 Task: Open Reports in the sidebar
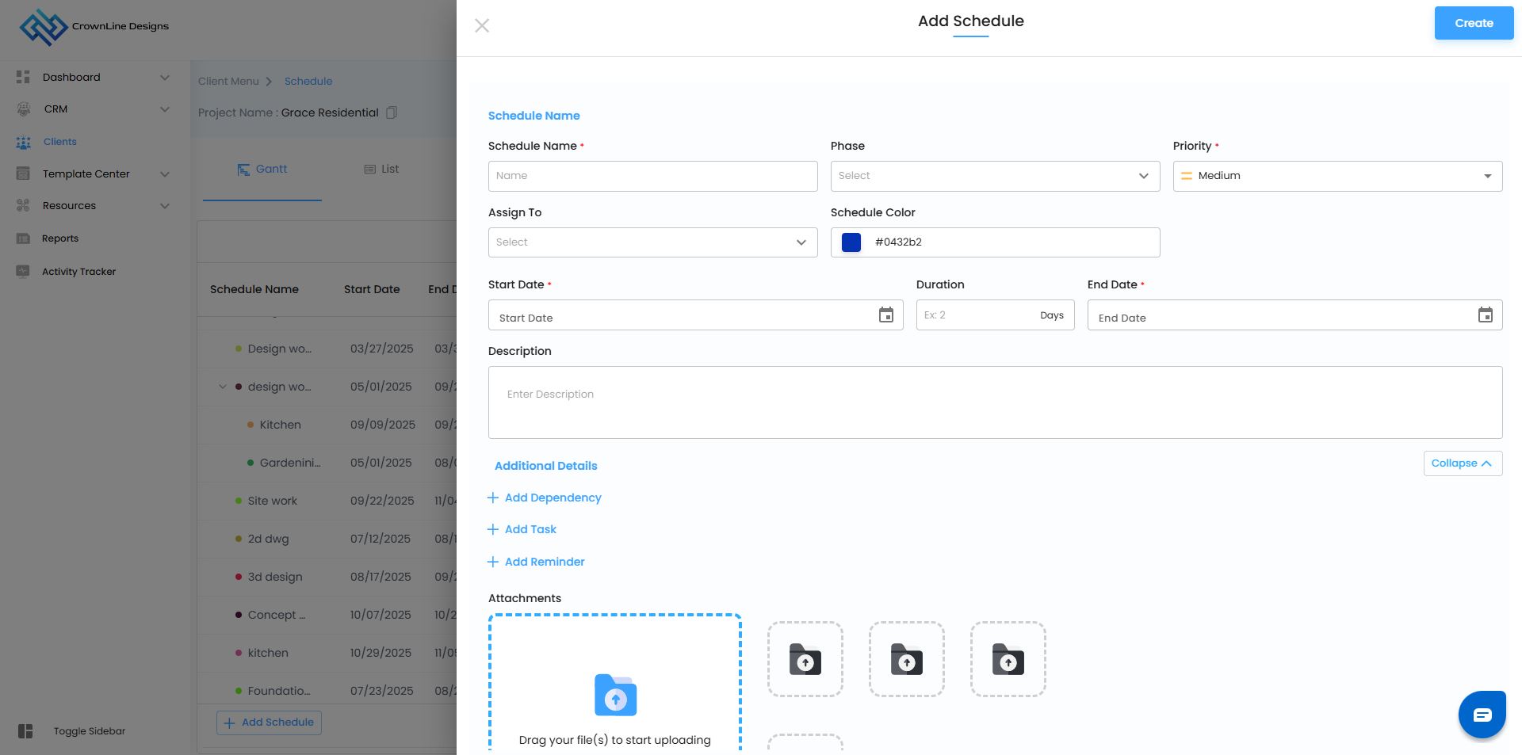click(60, 238)
